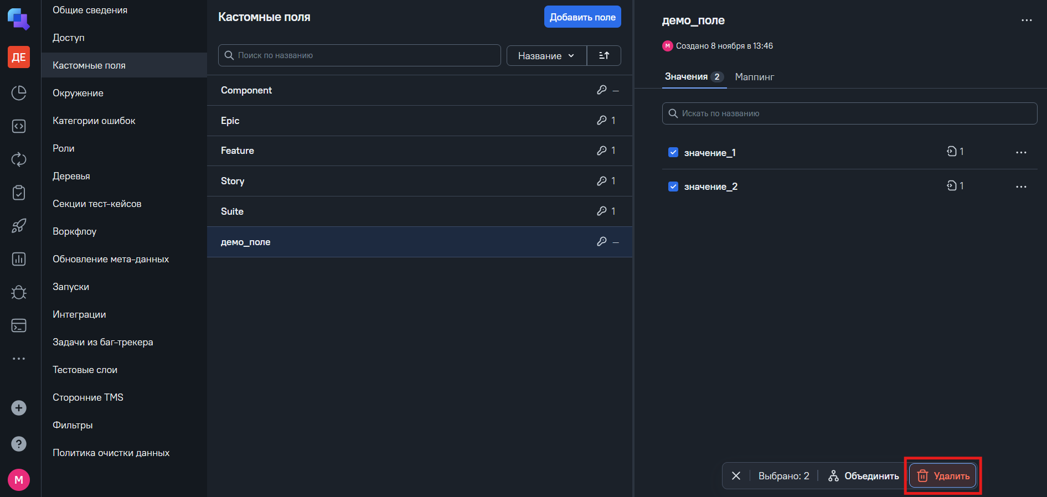Click the Удалить delete button
This screenshot has width=1047, height=497.
tap(943, 476)
